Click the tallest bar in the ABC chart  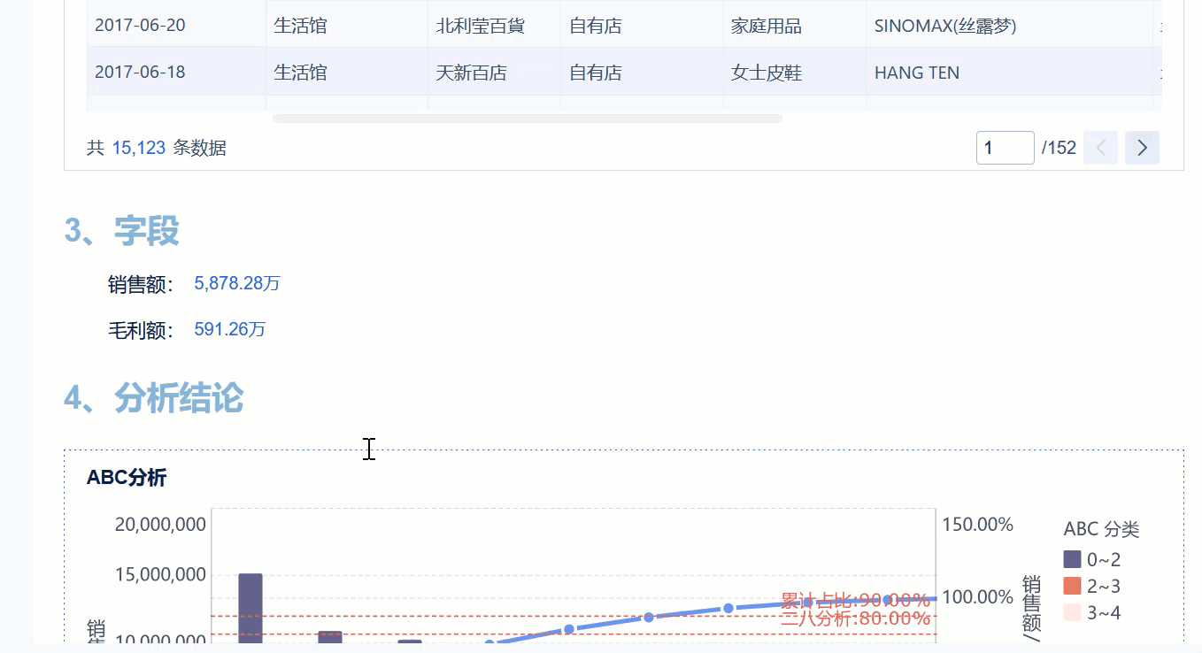click(x=250, y=608)
